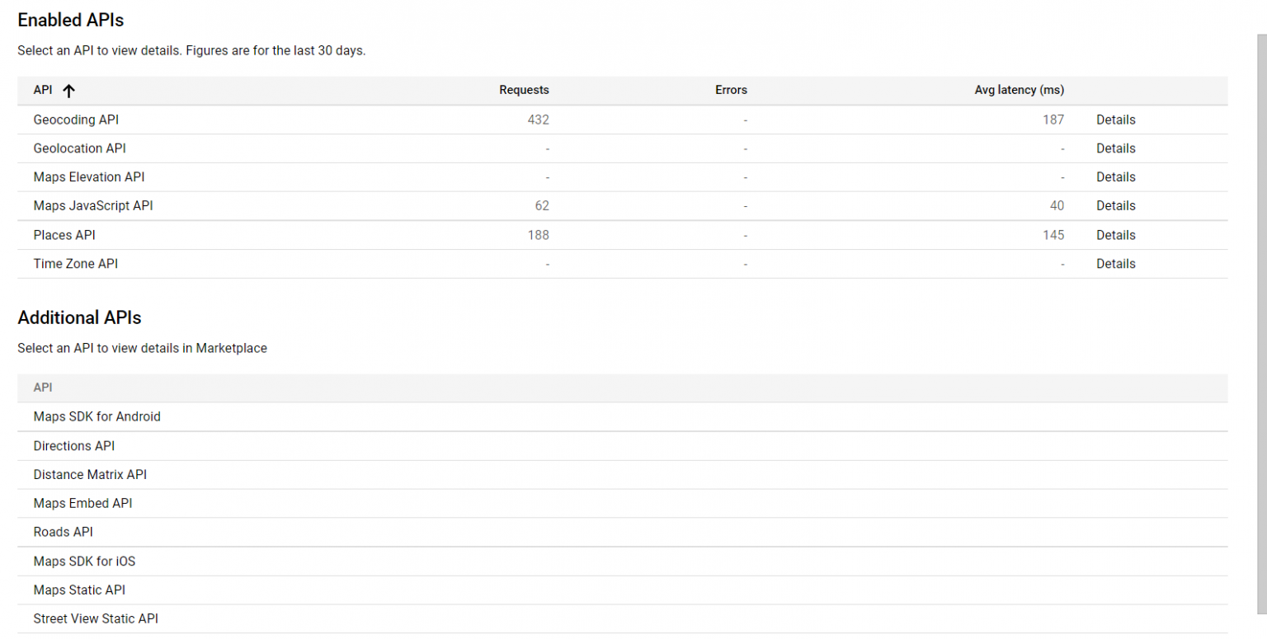1267x639 pixels.
Task: Toggle sort arrow beside API column header
Action: 69,91
